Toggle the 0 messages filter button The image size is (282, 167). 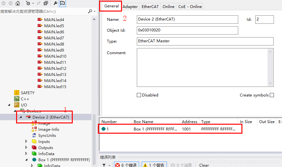click(181, 165)
